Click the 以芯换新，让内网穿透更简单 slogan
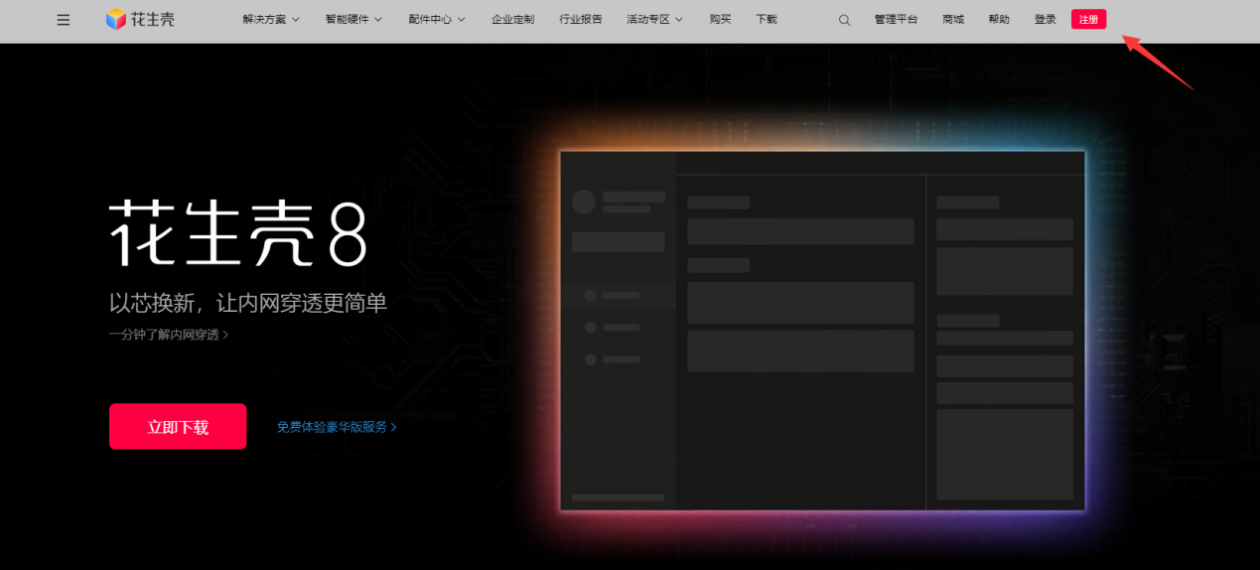 coord(248,303)
